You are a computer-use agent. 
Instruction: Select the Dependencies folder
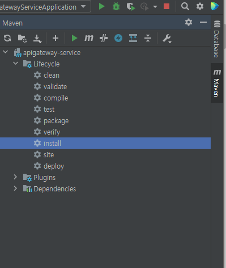(x=54, y=189)
